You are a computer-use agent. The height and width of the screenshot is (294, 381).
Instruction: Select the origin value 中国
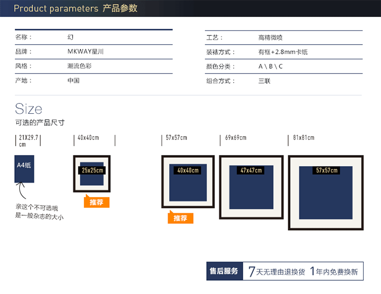tap(73, 80)
